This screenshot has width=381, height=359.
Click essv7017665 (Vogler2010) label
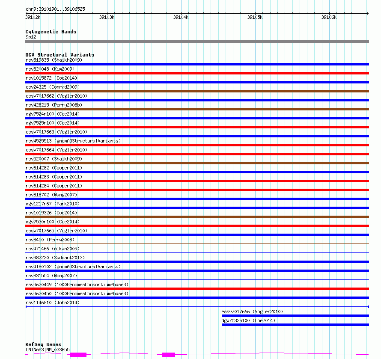pos(57,231)
